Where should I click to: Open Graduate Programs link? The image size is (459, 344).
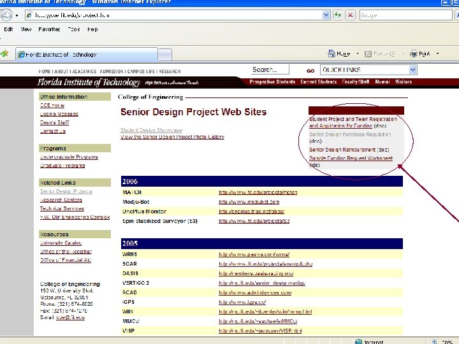(62, 166)
